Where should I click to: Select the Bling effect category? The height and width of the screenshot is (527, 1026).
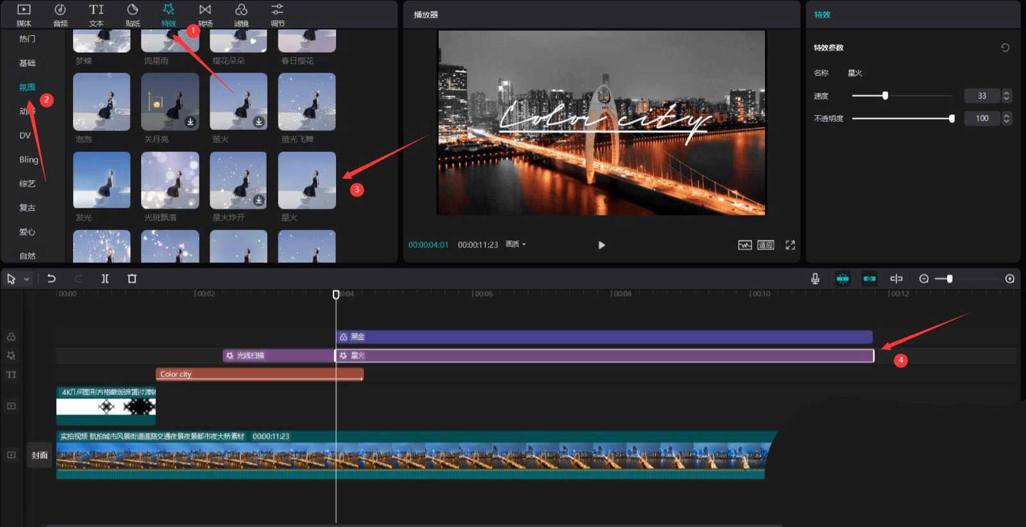point(28,160)
